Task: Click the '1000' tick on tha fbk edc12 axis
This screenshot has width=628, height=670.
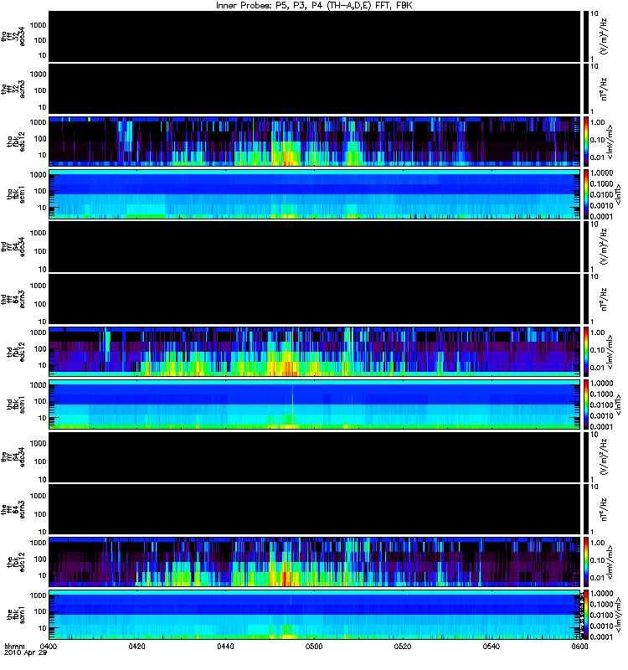Action: point(38,122)
